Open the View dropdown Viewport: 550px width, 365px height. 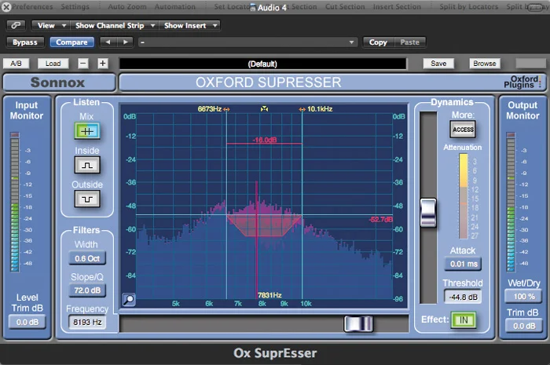(x=51, y=25)
